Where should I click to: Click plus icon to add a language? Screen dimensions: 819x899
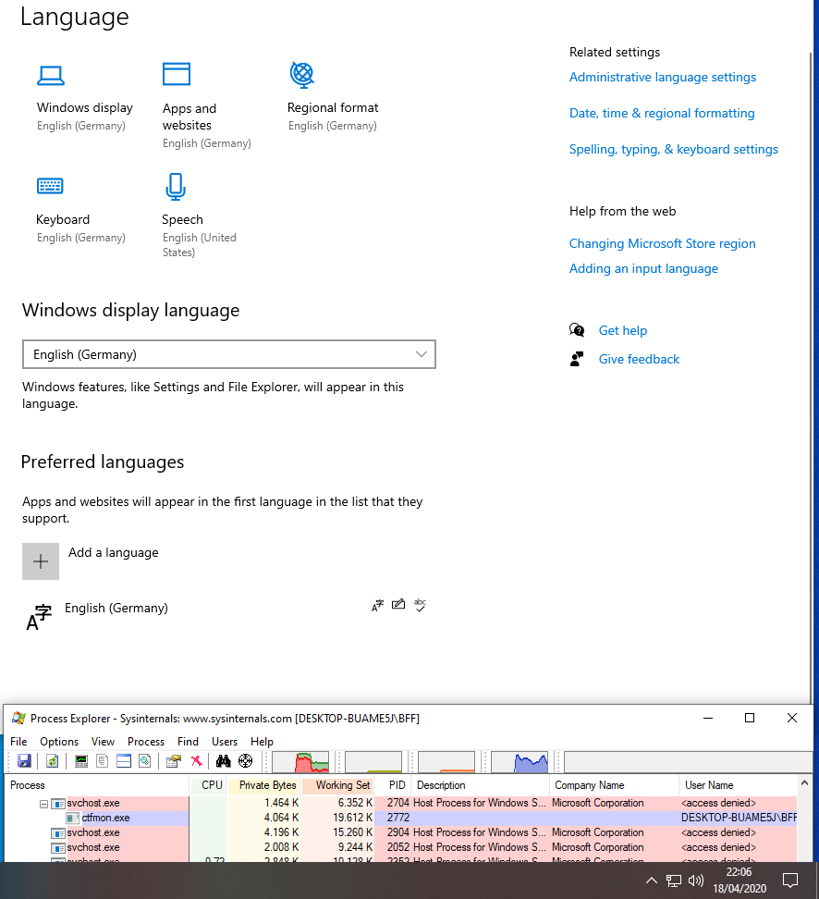coord(41,561)
